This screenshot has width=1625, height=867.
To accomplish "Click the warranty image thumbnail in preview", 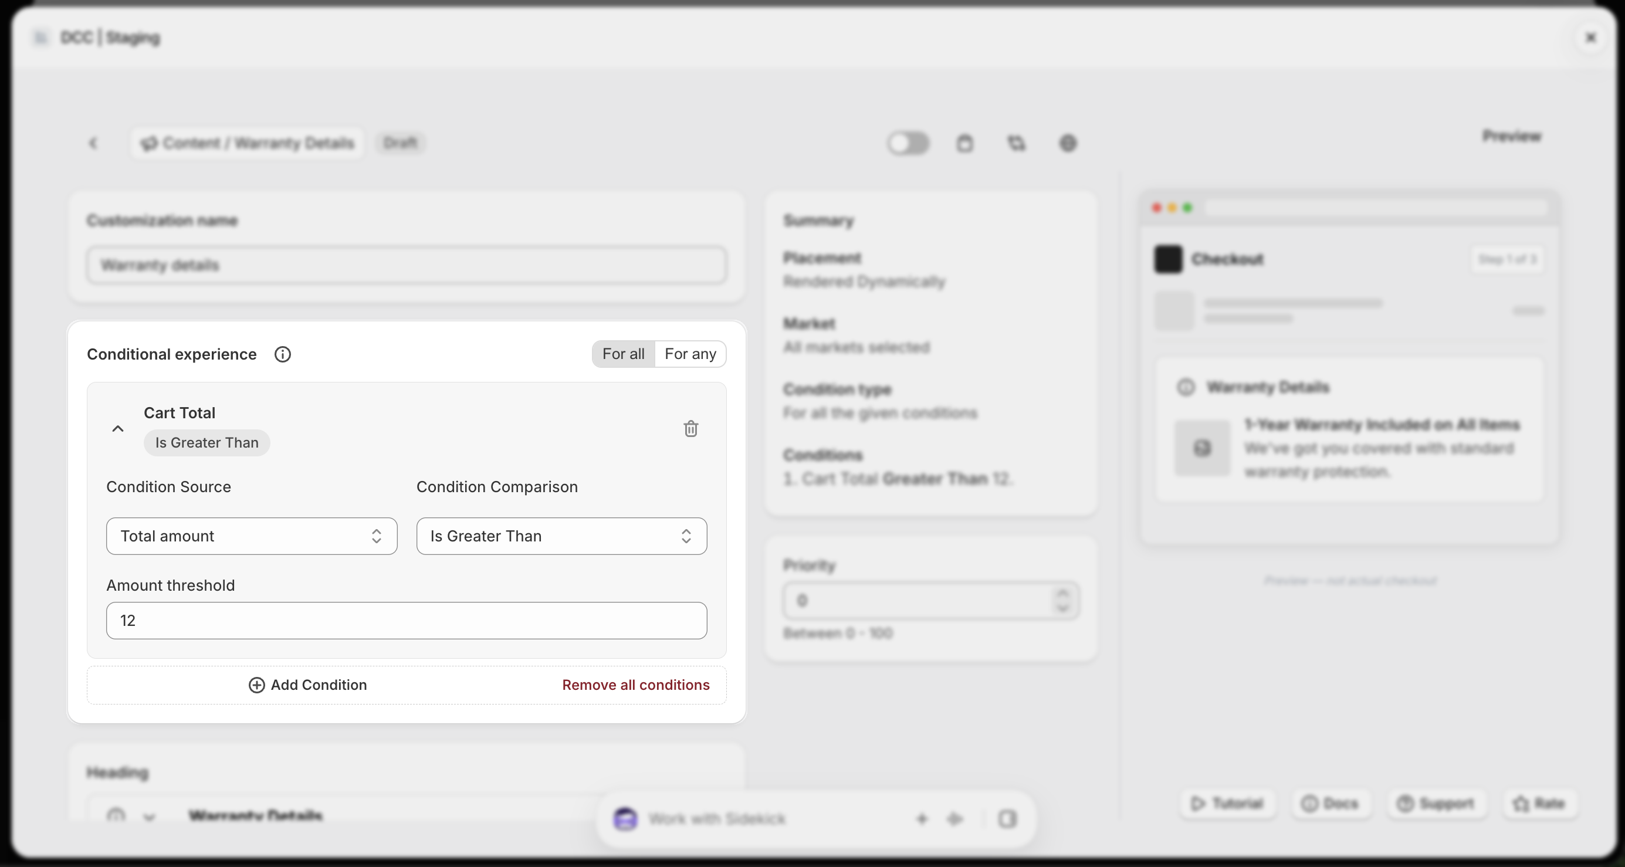I will (1201, 448).
